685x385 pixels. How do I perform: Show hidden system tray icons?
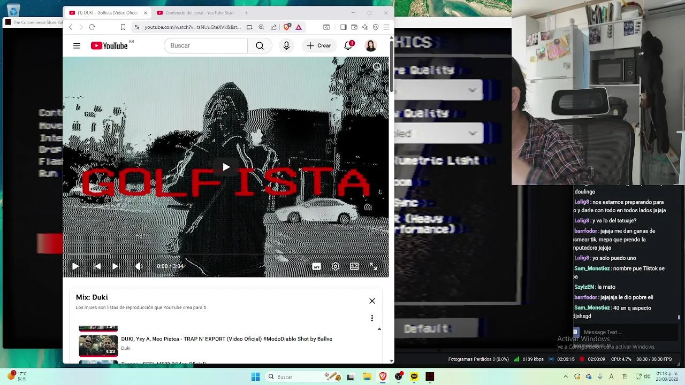click(x=567, y=377)
